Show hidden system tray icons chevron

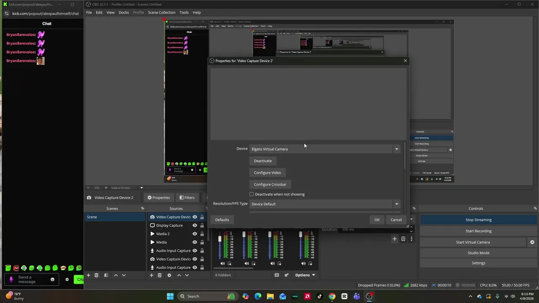(x=470, y=296)
